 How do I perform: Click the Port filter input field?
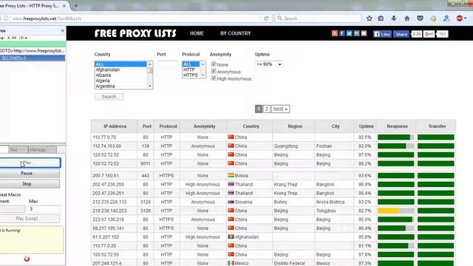click(168, 64)
